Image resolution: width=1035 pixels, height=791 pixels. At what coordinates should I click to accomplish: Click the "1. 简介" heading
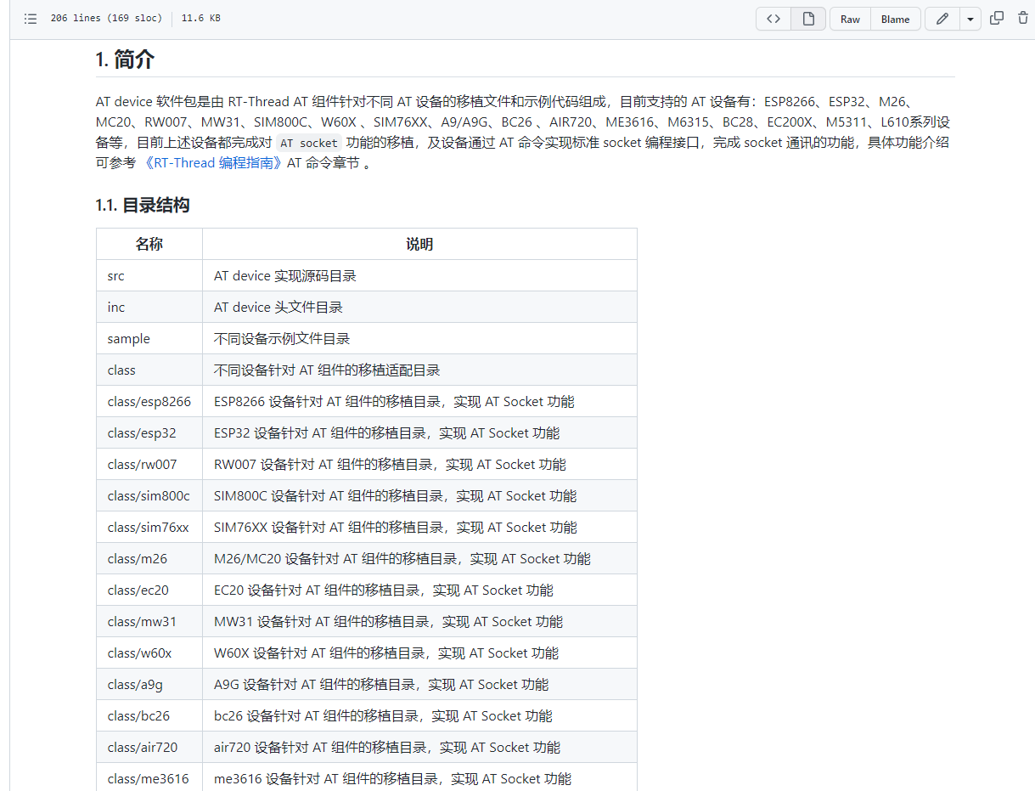[x=125, y=59]
